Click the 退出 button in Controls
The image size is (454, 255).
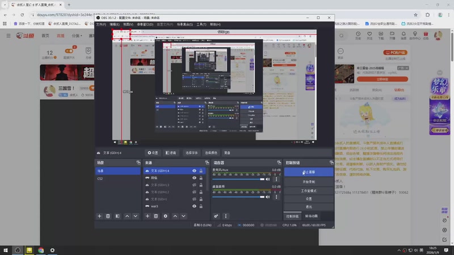point(309,207)
